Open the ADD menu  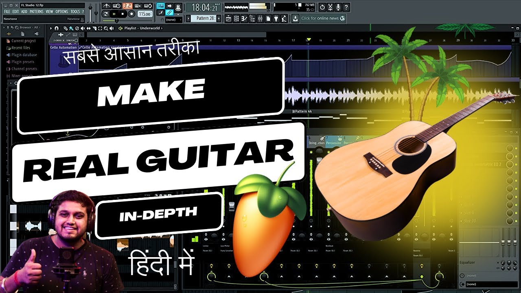[24, 12]
